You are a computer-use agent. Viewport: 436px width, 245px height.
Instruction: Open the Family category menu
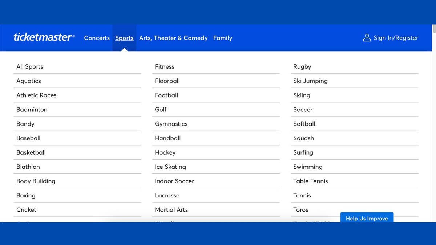(x=222, y=38)
